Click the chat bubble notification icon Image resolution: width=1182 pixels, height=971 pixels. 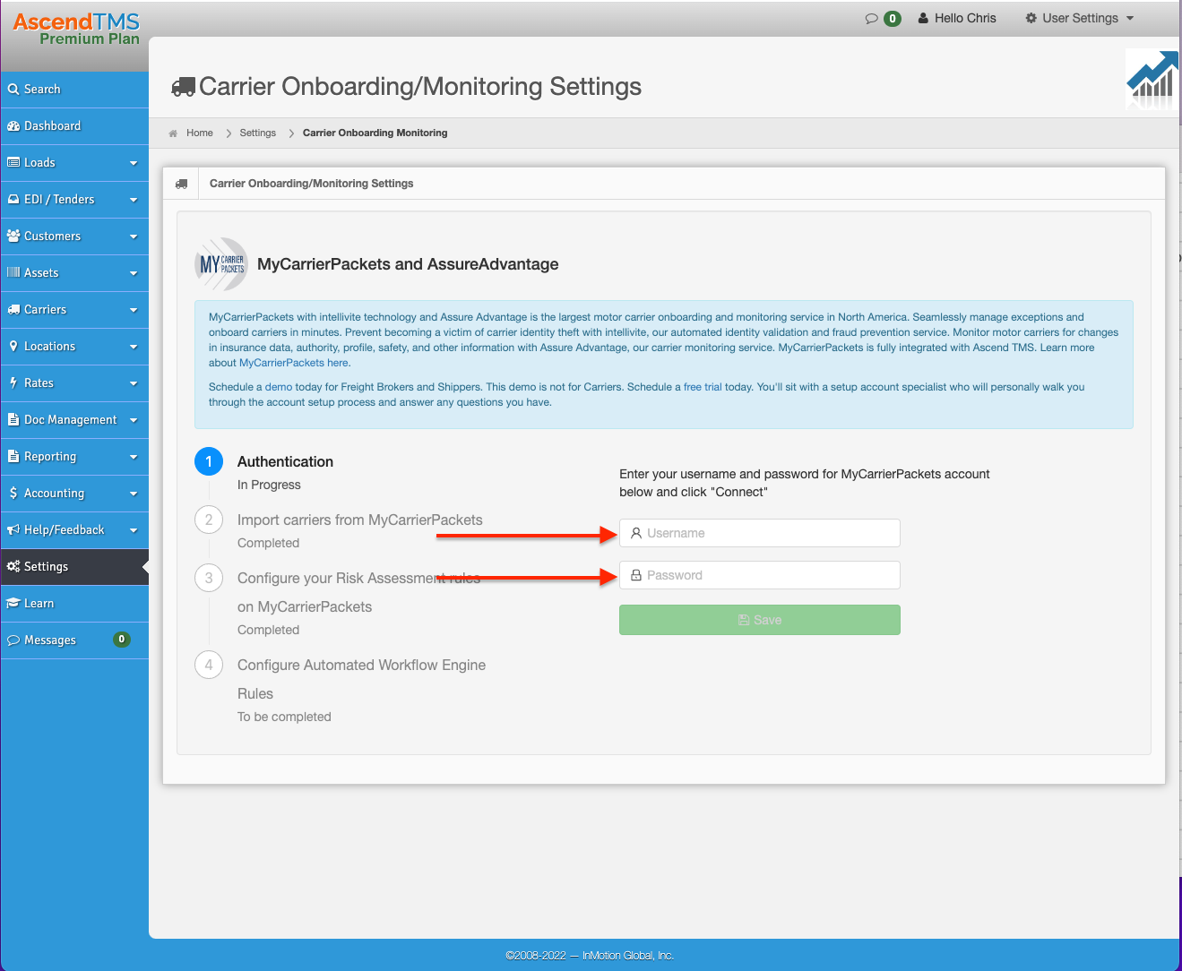click(871, 19)
